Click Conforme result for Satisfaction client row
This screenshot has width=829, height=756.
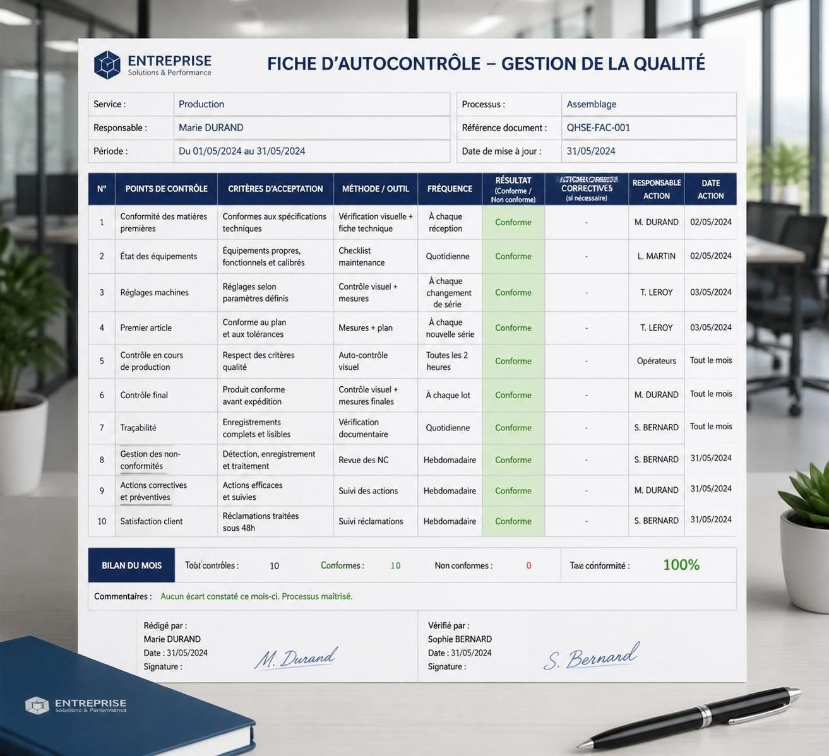pos(513,521)
